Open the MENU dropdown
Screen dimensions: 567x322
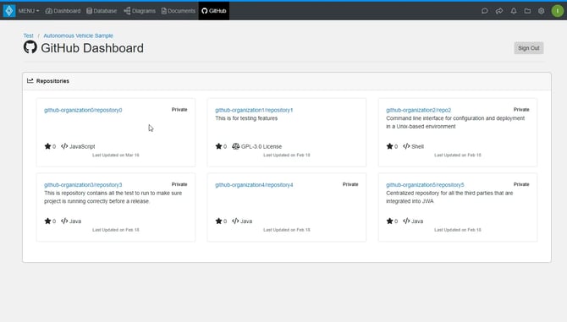(x=29, y=11)
